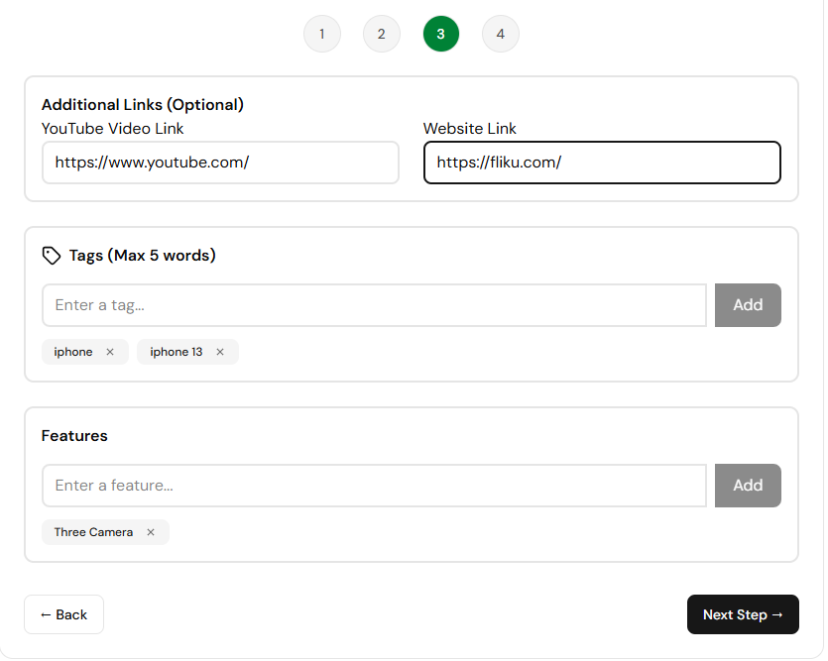Skip ahead to step 4
The width and height of the screenshot is (828, 661).
(x=500, y=34)
